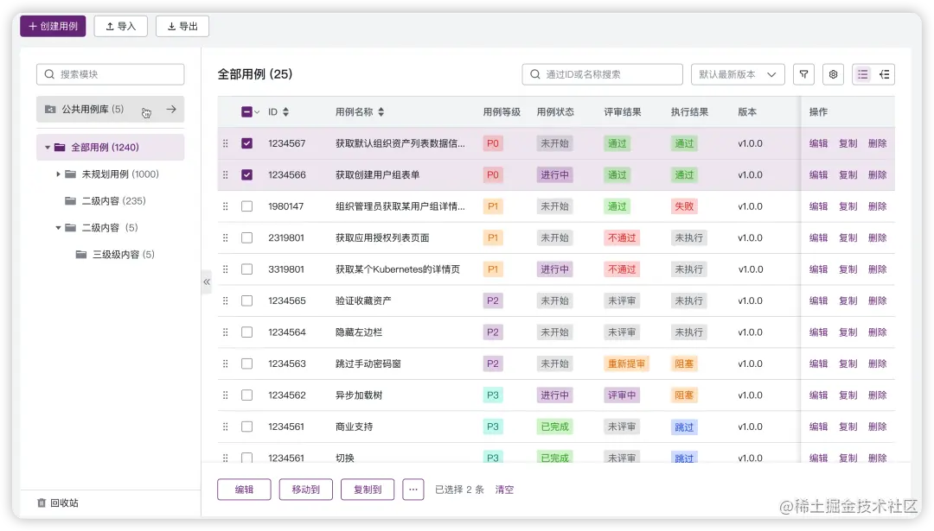Clear selection with the 清空 link
Image resolution: width=934 pixels, height=531 pixels.
pos(504,490)
